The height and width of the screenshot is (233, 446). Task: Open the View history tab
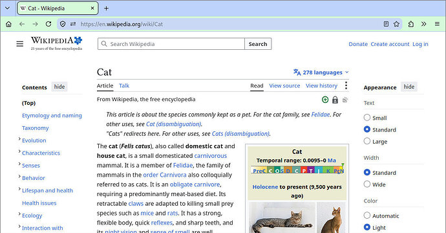click(321, 85)
